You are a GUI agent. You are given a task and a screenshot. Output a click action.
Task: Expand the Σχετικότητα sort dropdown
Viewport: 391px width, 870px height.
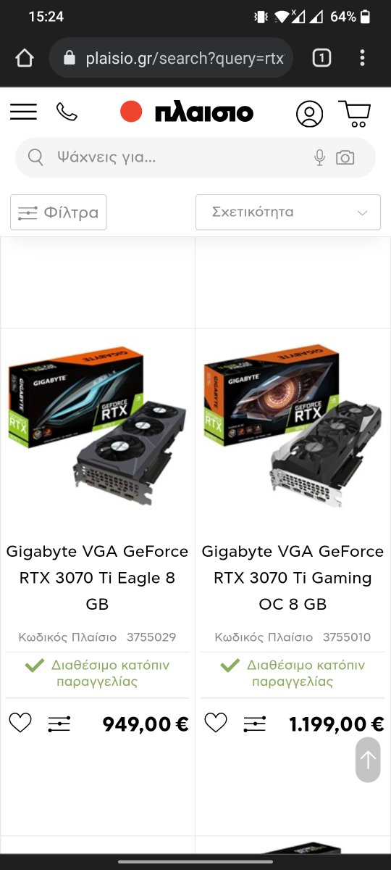(288, 212)
